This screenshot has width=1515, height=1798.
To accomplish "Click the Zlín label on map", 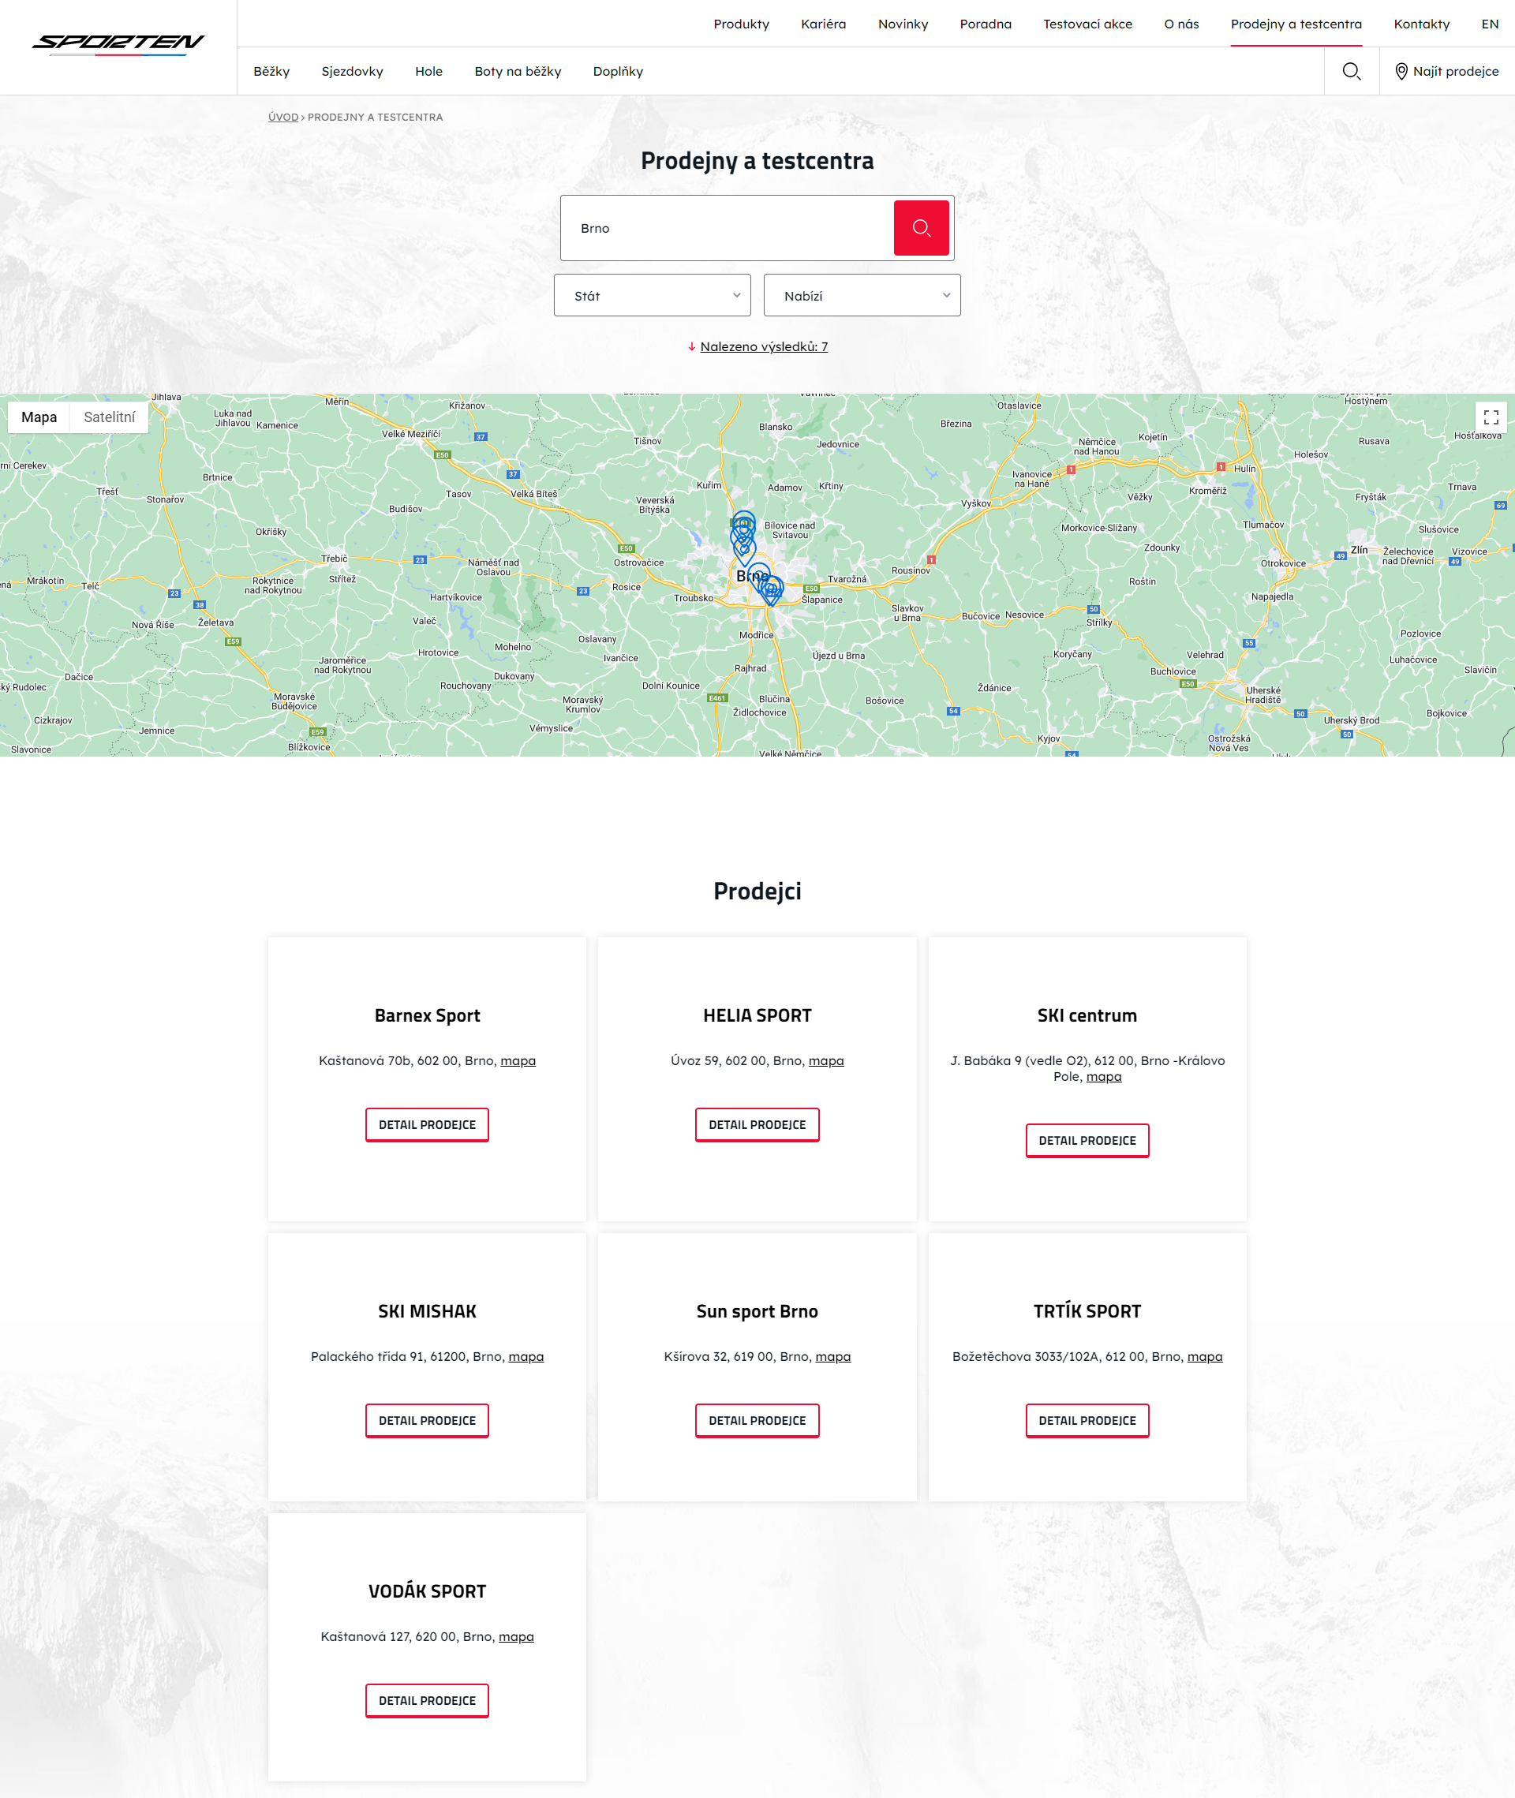I will 1359,550.
